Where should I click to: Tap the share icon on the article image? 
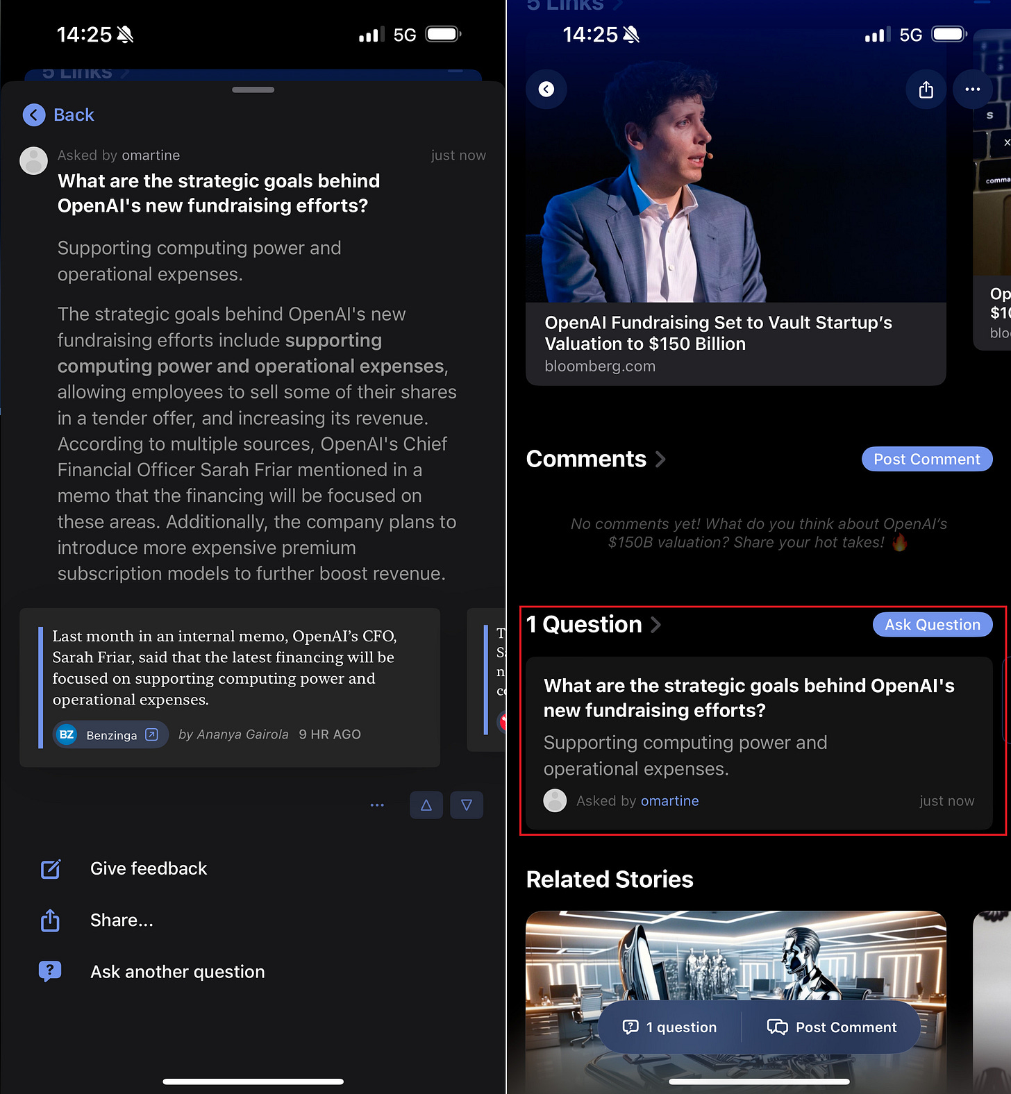tap(926, 89)
